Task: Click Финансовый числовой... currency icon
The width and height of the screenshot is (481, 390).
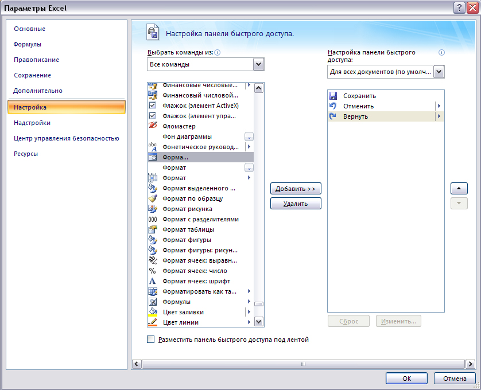Action: coord(153,95)
